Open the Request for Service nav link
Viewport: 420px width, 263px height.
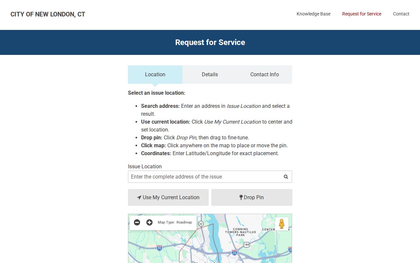tap(362, 14)
